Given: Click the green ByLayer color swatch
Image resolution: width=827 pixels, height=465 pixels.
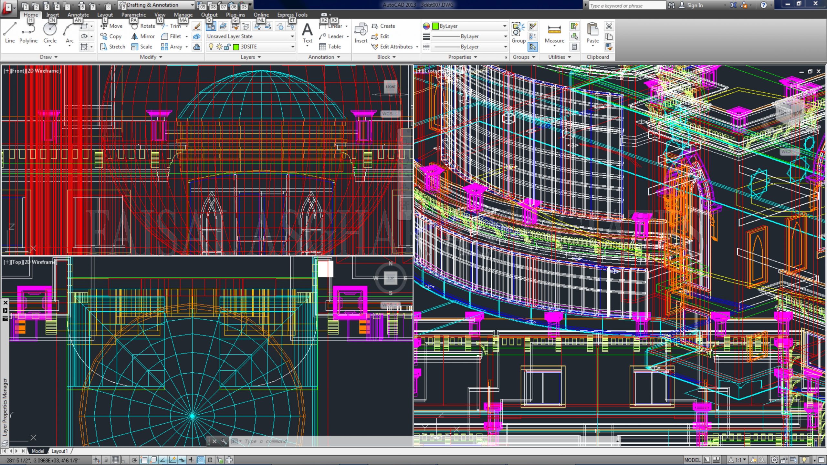Looking at the screenshot, I should [436, 26].
